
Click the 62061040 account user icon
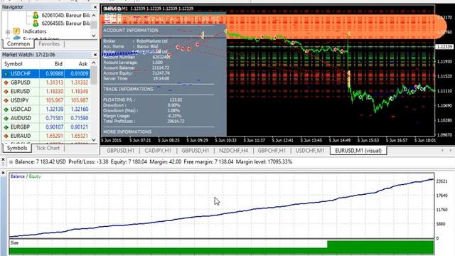[x=36, y=15]
